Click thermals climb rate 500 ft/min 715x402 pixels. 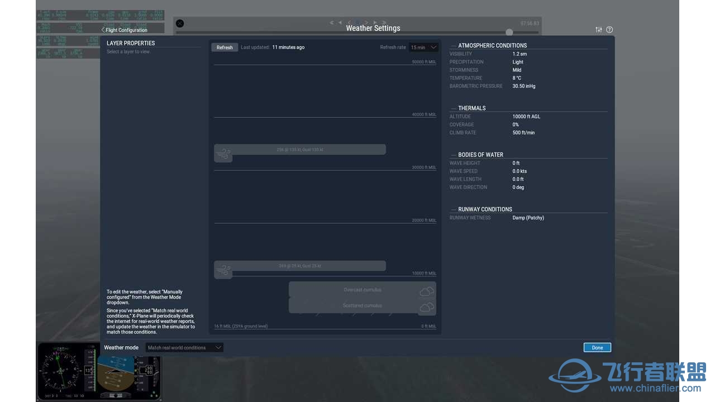point(523,133)
